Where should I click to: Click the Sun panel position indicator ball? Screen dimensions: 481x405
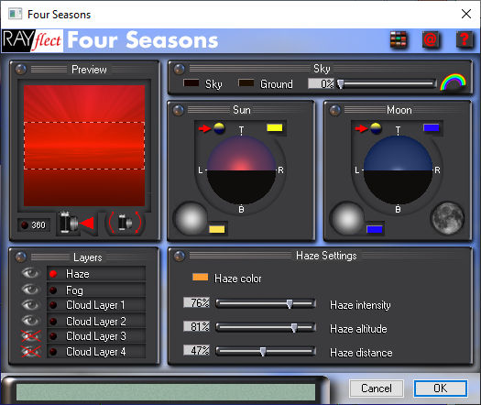pos(219,128)
